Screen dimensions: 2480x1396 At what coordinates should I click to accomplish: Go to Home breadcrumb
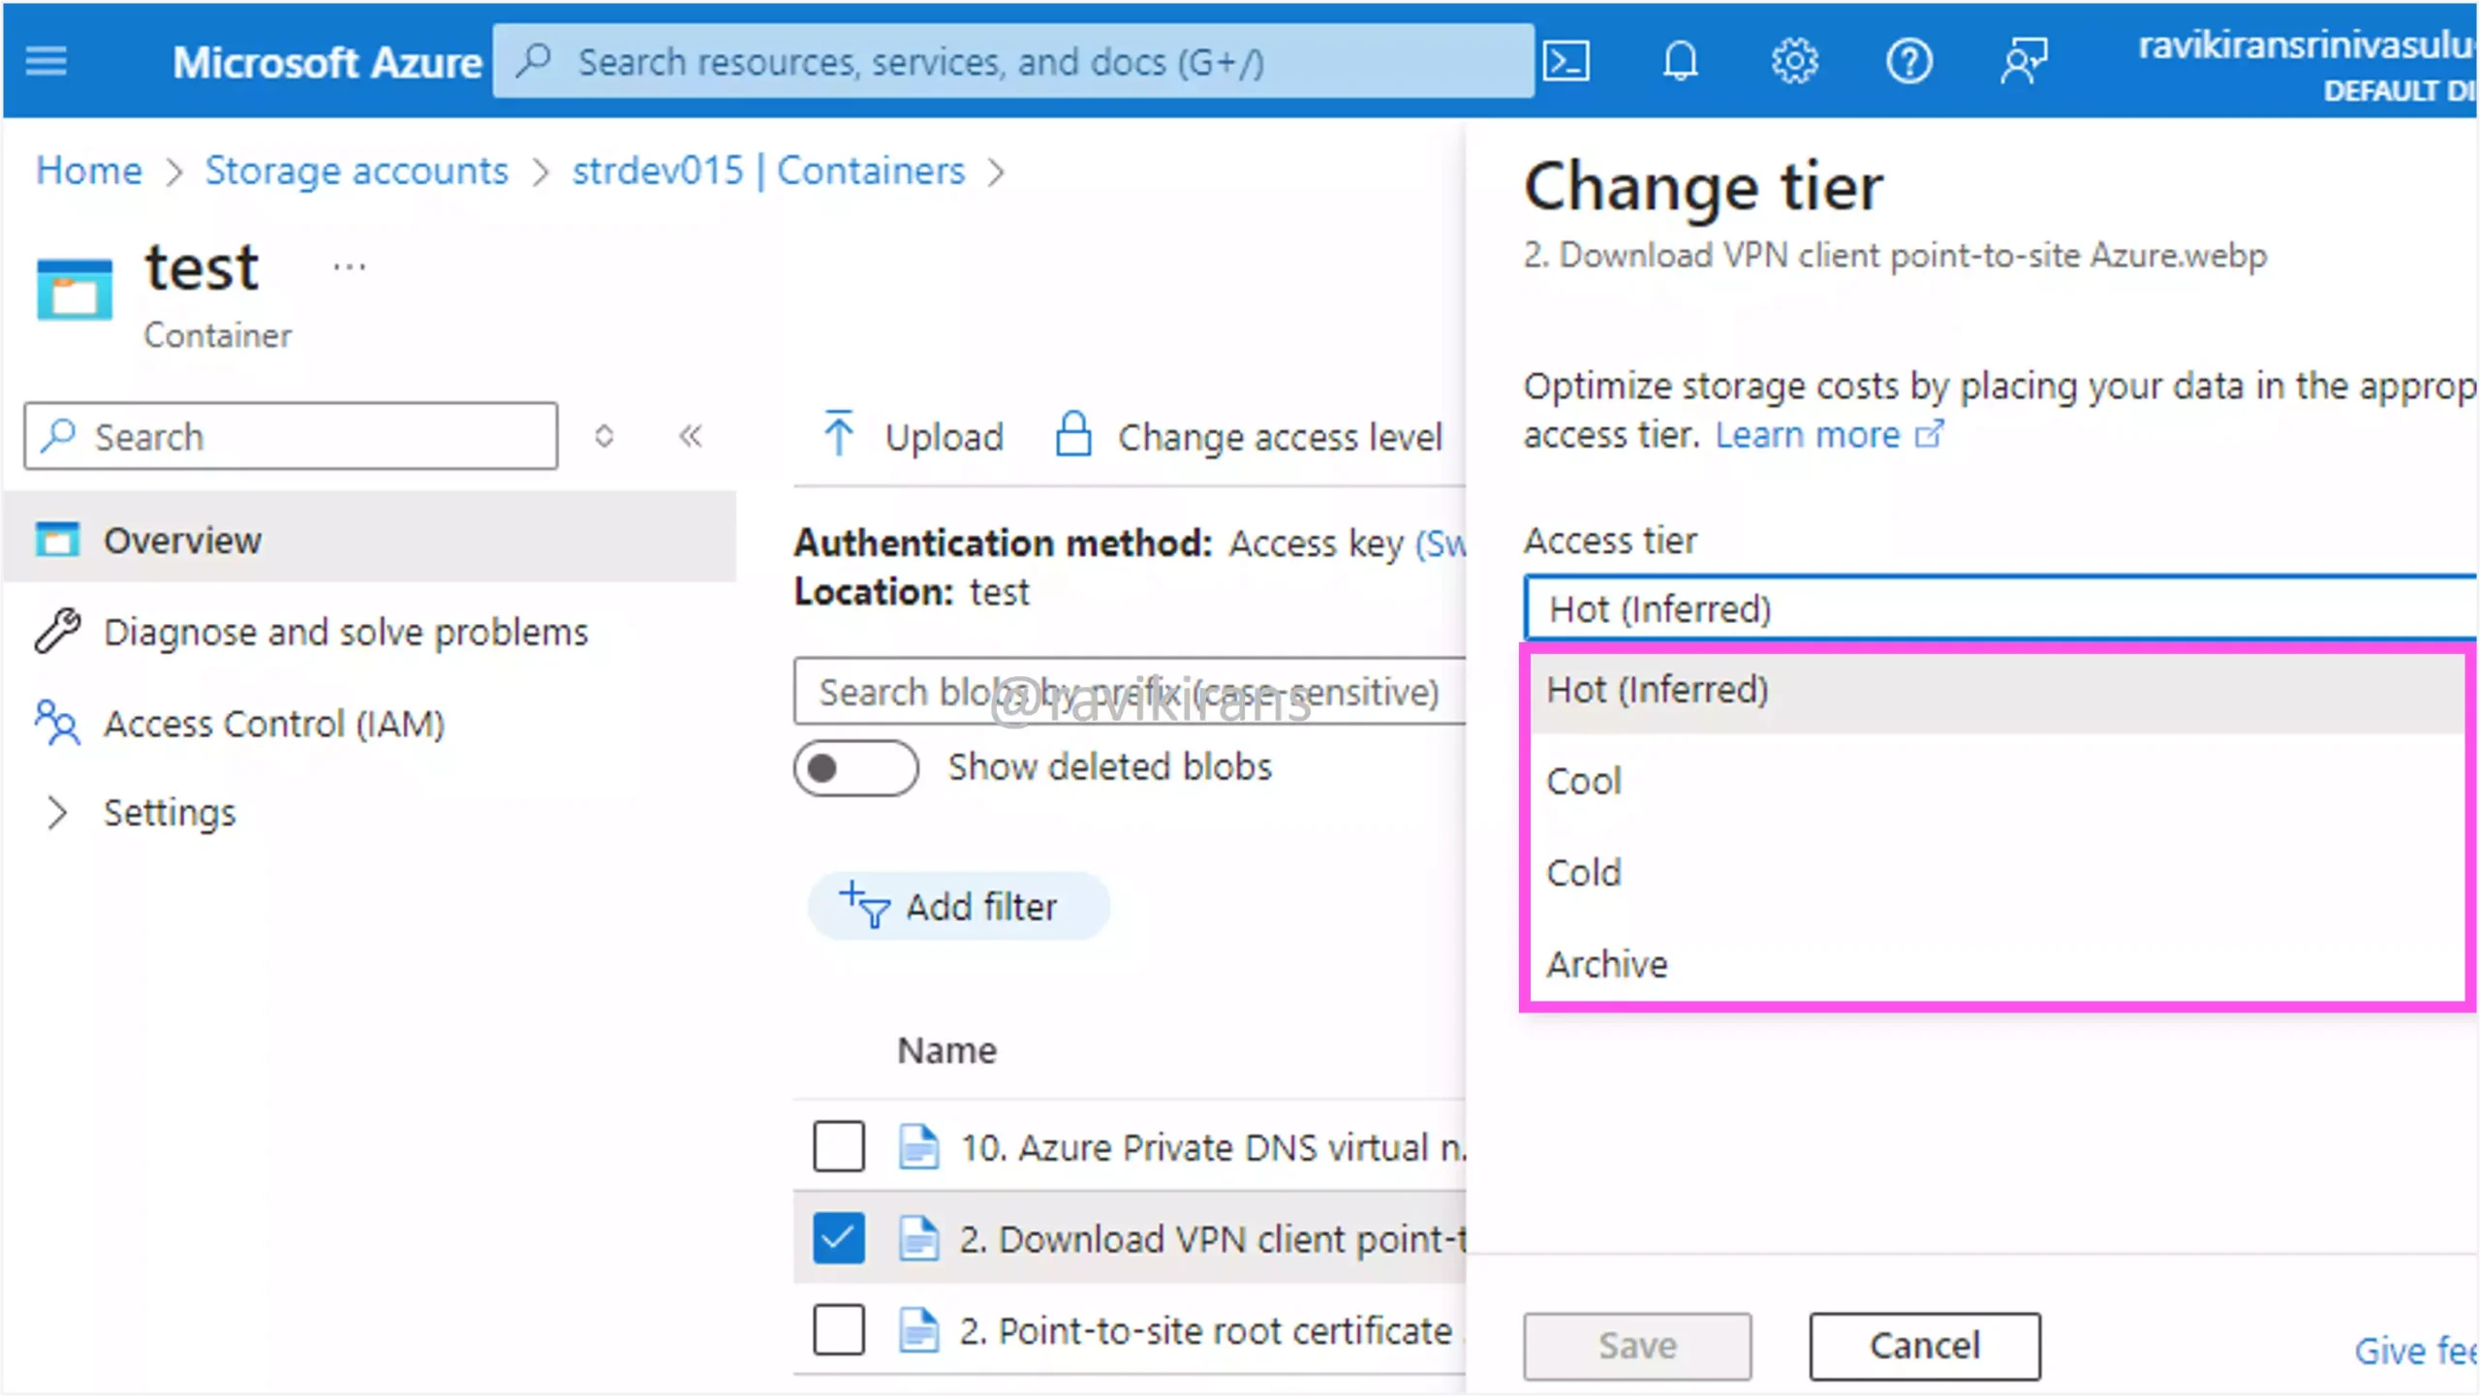pyautogui.click(x=89, y=171)
